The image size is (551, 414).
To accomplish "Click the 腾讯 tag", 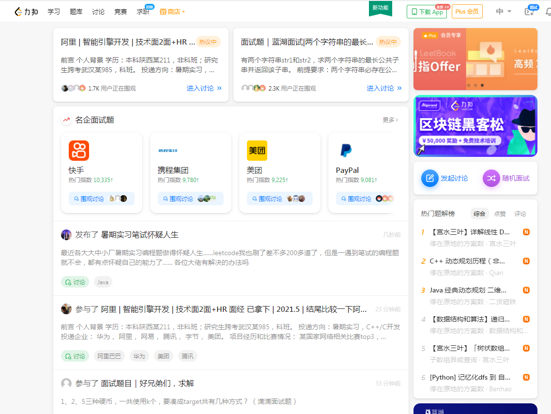I will pyautogui.click(x=188, y=356).
